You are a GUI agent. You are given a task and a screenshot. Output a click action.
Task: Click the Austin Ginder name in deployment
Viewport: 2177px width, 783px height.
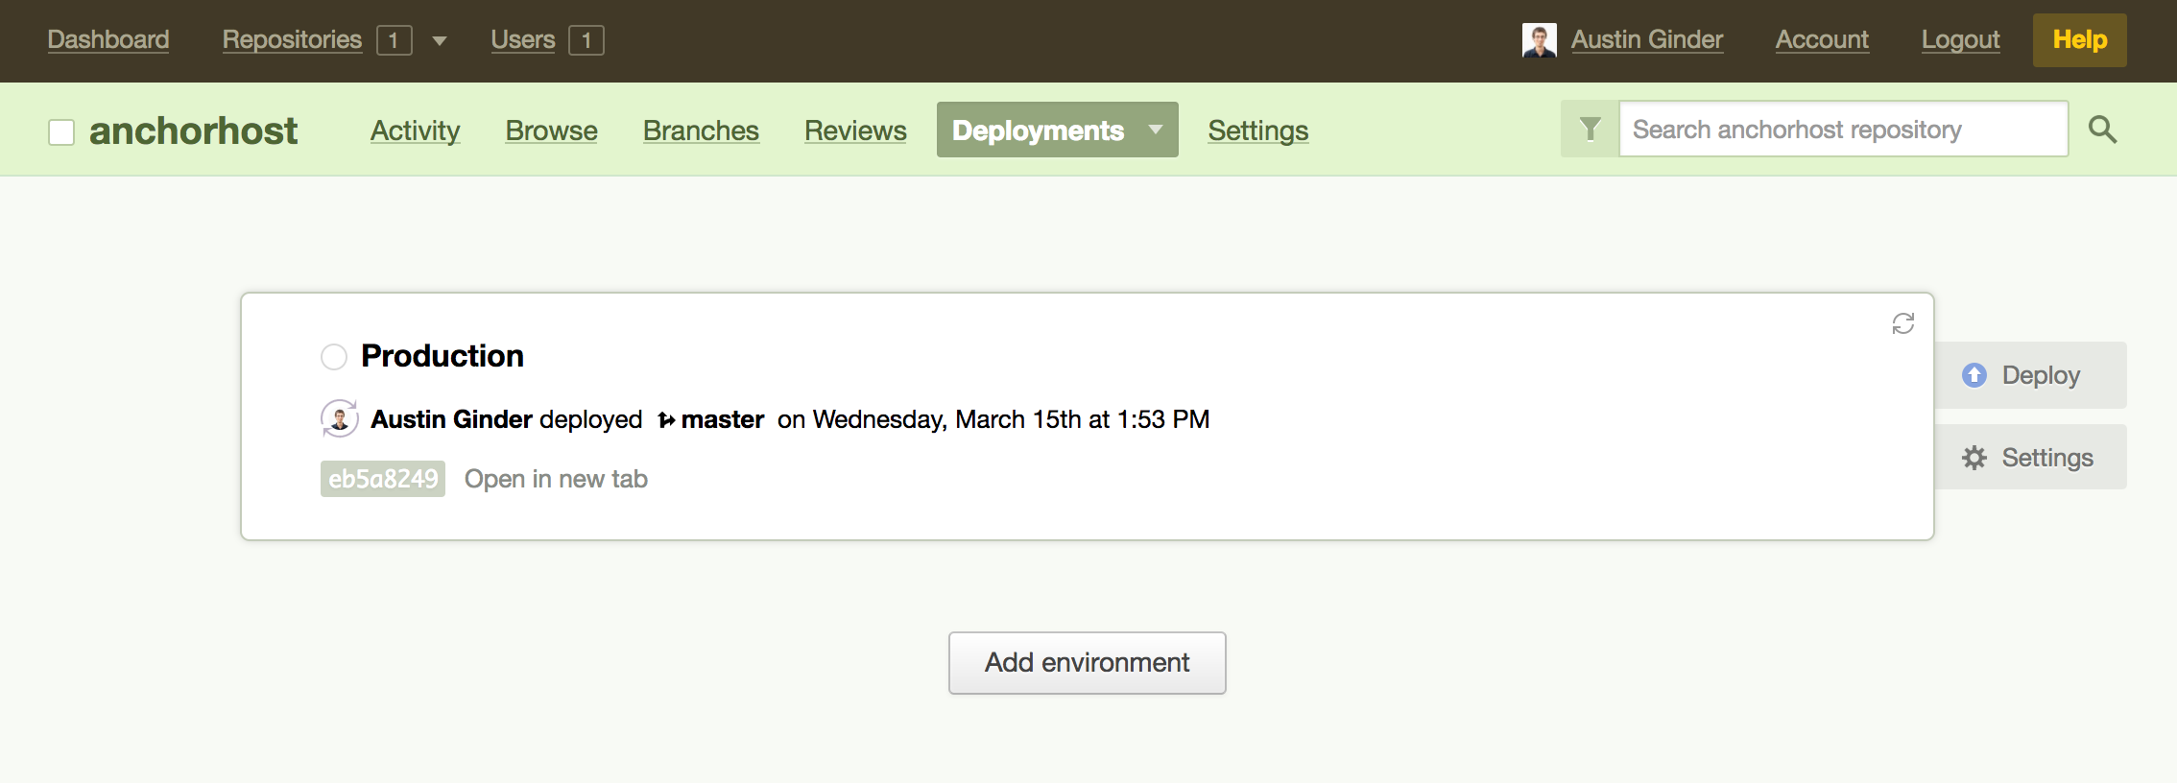(x=451, y=419)
